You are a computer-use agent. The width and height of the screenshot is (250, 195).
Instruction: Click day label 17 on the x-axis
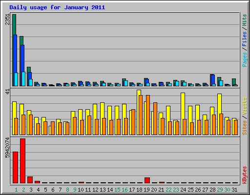click(132, 190)
